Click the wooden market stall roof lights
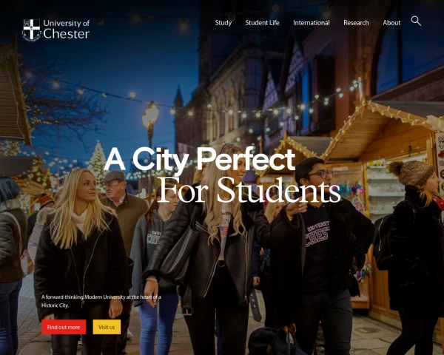This screenshot has height=355, width=444. 383,121
